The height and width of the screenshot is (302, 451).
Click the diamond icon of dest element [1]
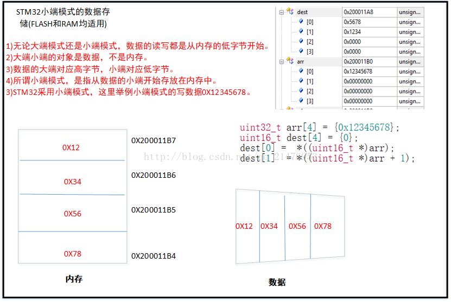pos(301,31)
